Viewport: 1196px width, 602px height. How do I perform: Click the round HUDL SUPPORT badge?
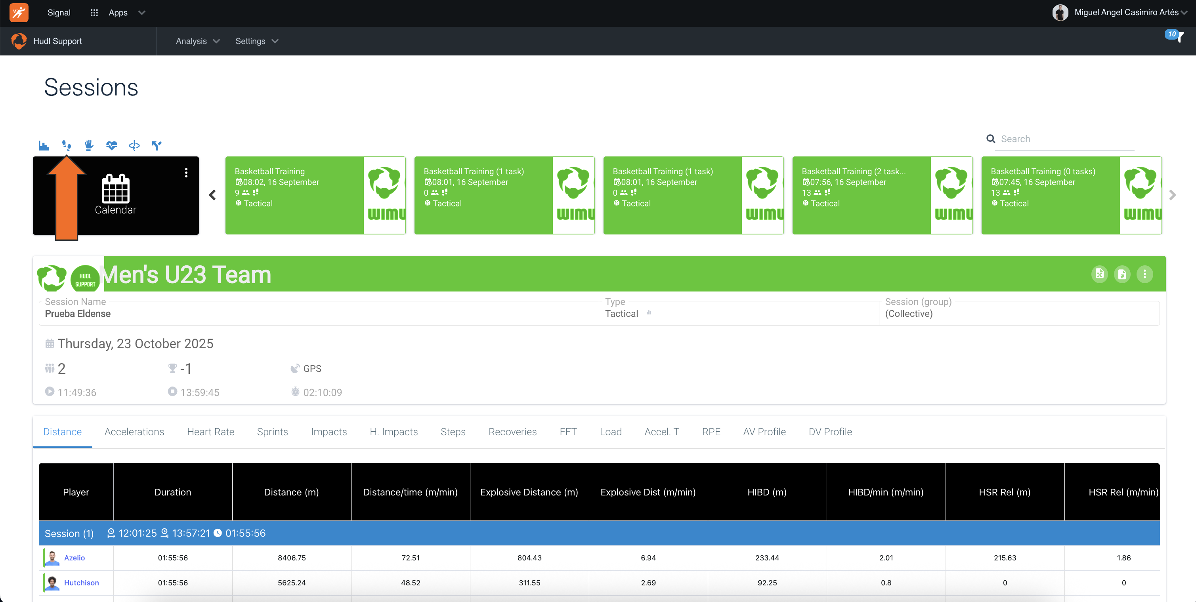click(85, 279)
